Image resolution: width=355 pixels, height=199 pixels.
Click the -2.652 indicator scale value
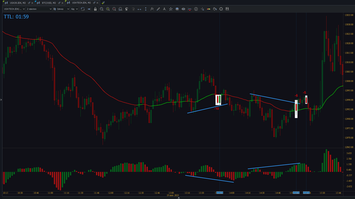[x=349, y=187]
